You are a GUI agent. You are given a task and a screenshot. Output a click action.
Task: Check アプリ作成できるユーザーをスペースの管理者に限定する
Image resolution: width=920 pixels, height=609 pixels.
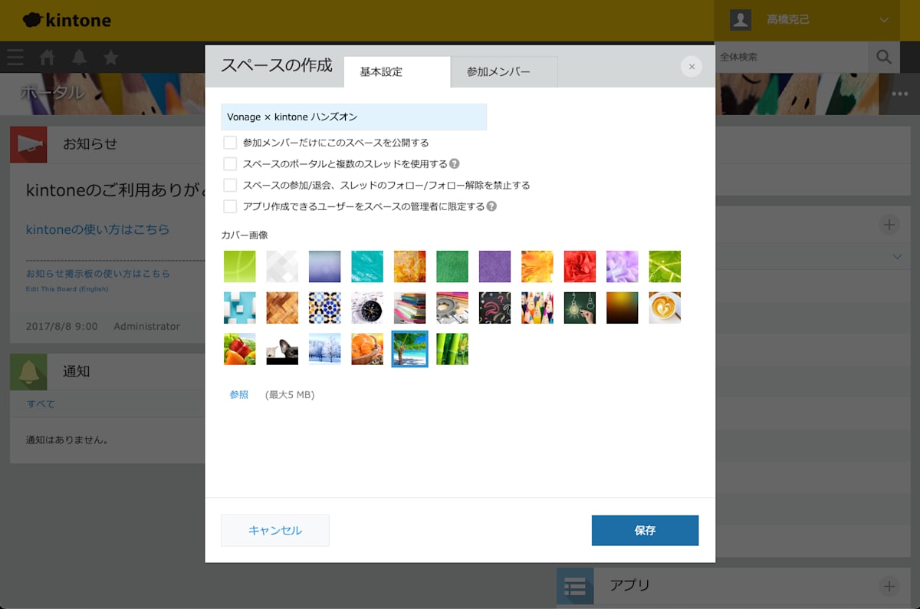click(230, 206)
